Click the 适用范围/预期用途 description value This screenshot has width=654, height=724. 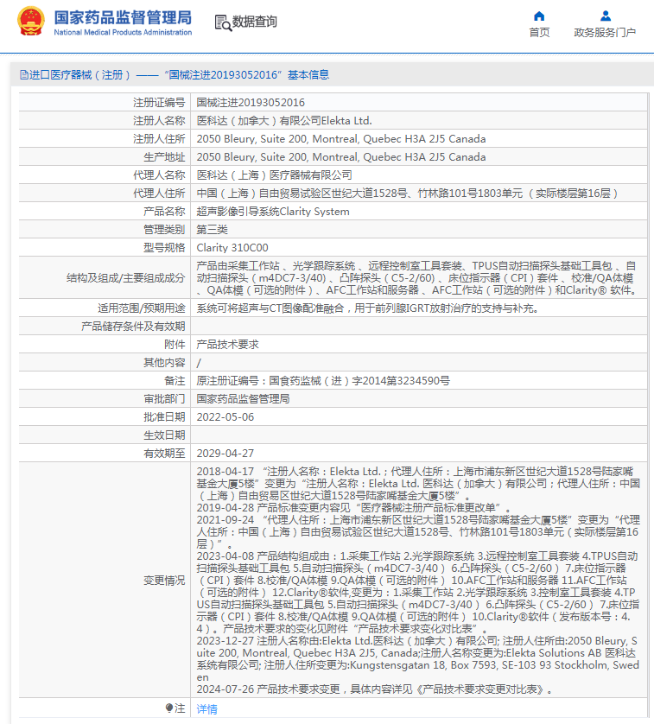(368, 308)
